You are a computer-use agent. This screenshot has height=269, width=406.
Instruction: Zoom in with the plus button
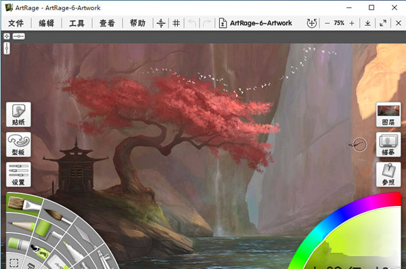point(352,23)
